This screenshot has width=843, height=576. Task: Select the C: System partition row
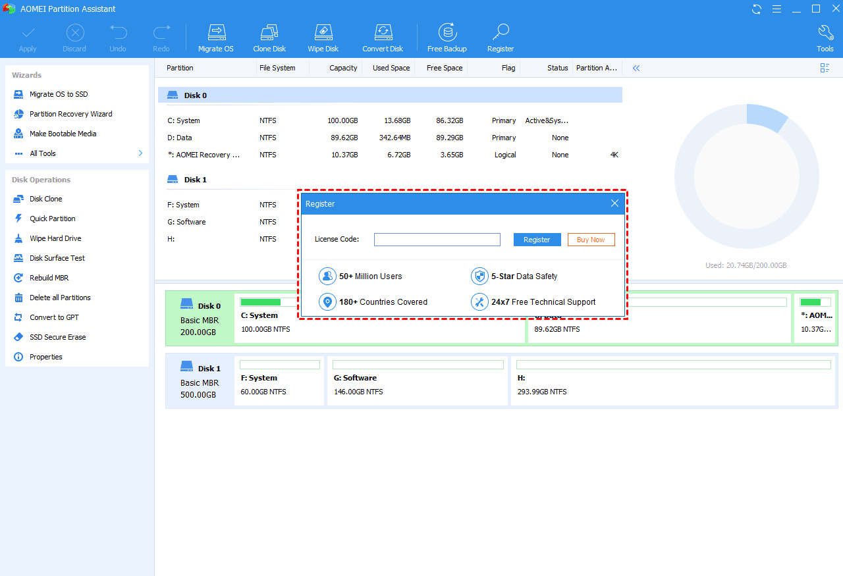pyautogui.click(x=390, y=120)
